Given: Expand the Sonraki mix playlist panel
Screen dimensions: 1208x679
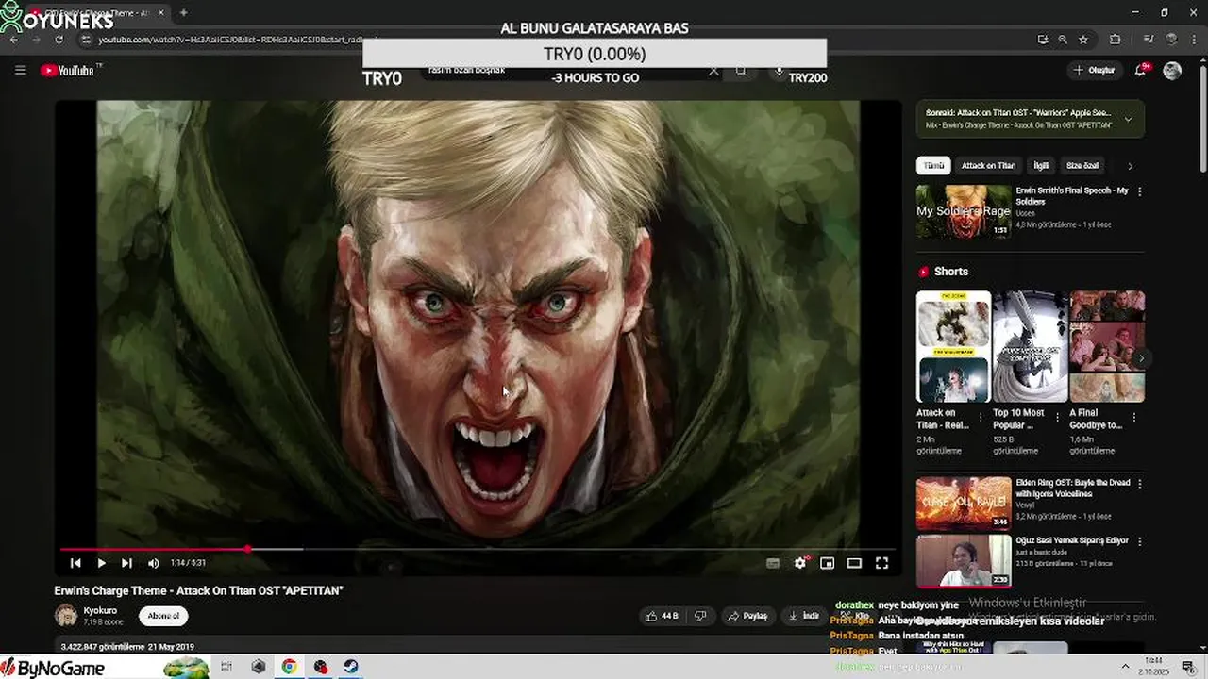Looking at the screenshot, I should (x=1128, y=119).
